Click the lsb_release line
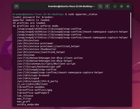The image size is (140, 109). [x=25, y=96]
